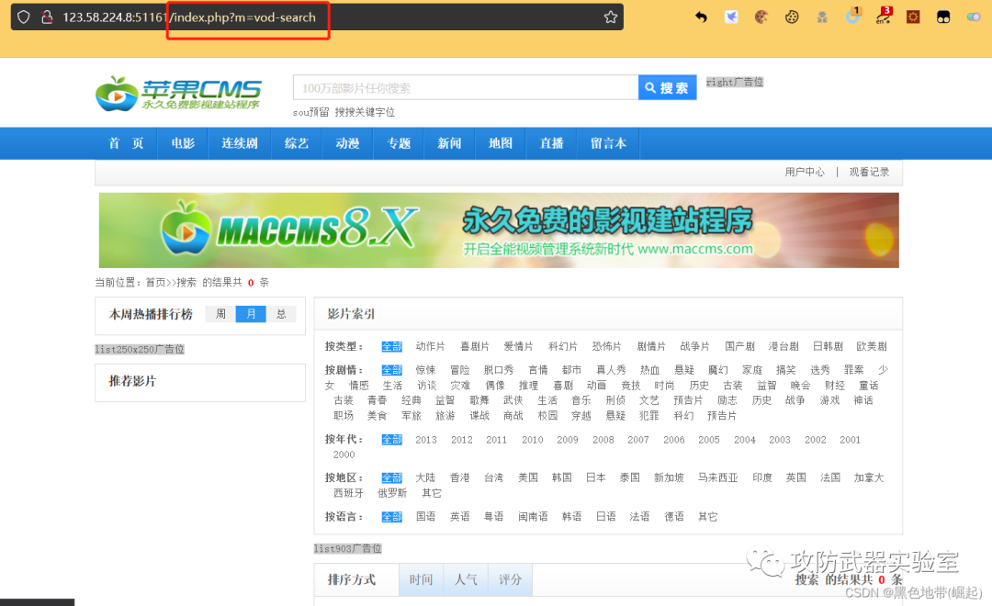This screenshot has width=992, height=606.
Task: Open the 新闻 navigation item
Action: coord(450,143)
